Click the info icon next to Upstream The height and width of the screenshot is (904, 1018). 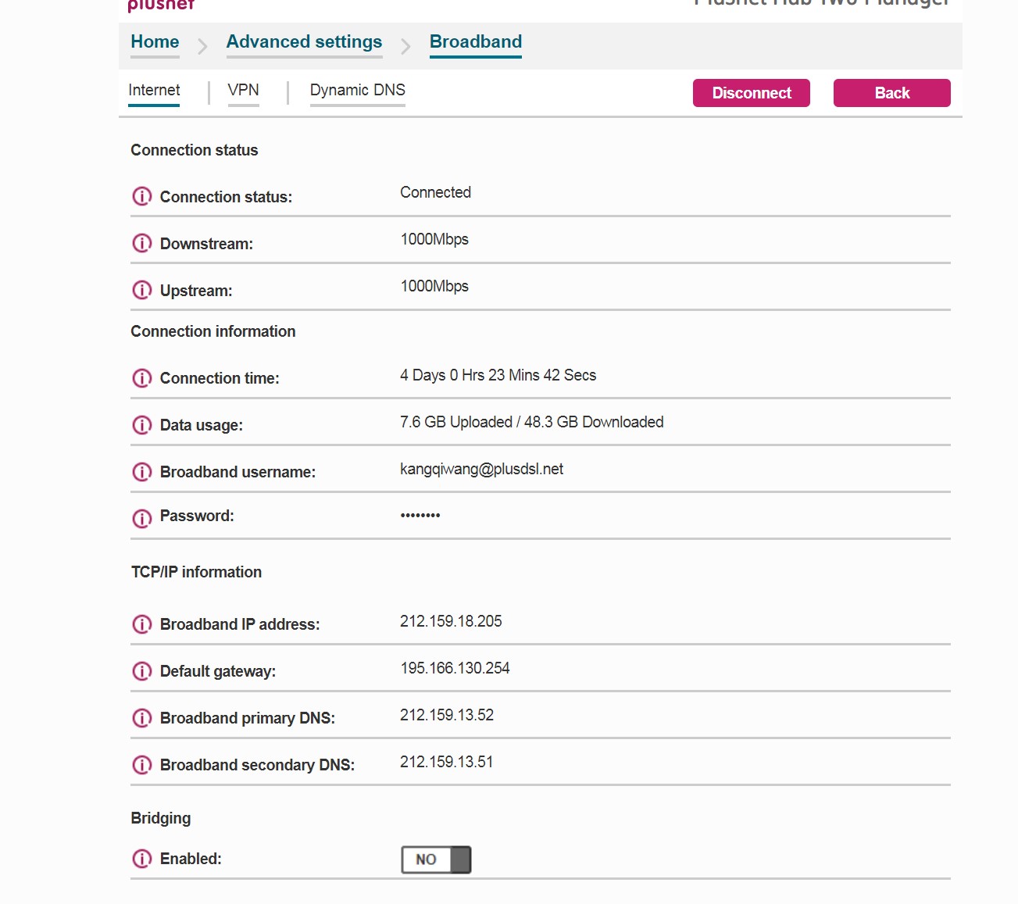click(x=142, y=290)
